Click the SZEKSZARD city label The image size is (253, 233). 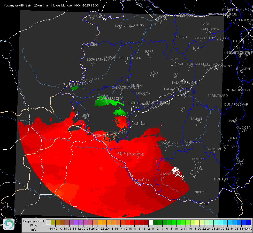[229, 146]
